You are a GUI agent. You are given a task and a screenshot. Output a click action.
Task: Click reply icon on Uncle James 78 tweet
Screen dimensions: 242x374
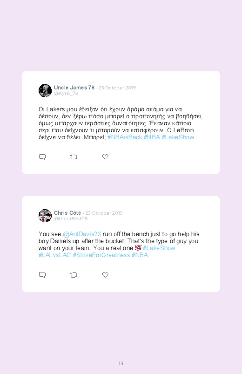coord(42,157)
